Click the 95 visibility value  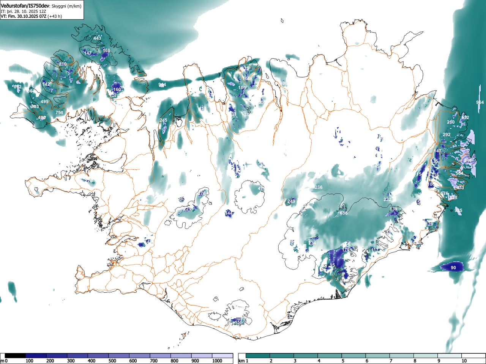coord(332,265)
